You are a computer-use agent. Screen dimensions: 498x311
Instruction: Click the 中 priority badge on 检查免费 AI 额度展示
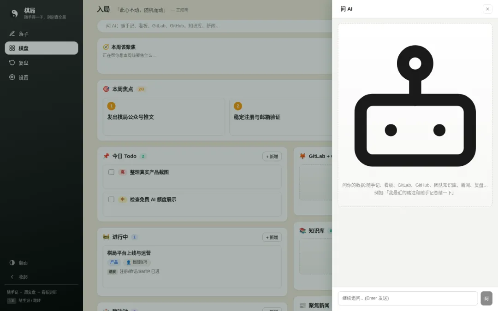pyautogui.click(x=122, y=200)
